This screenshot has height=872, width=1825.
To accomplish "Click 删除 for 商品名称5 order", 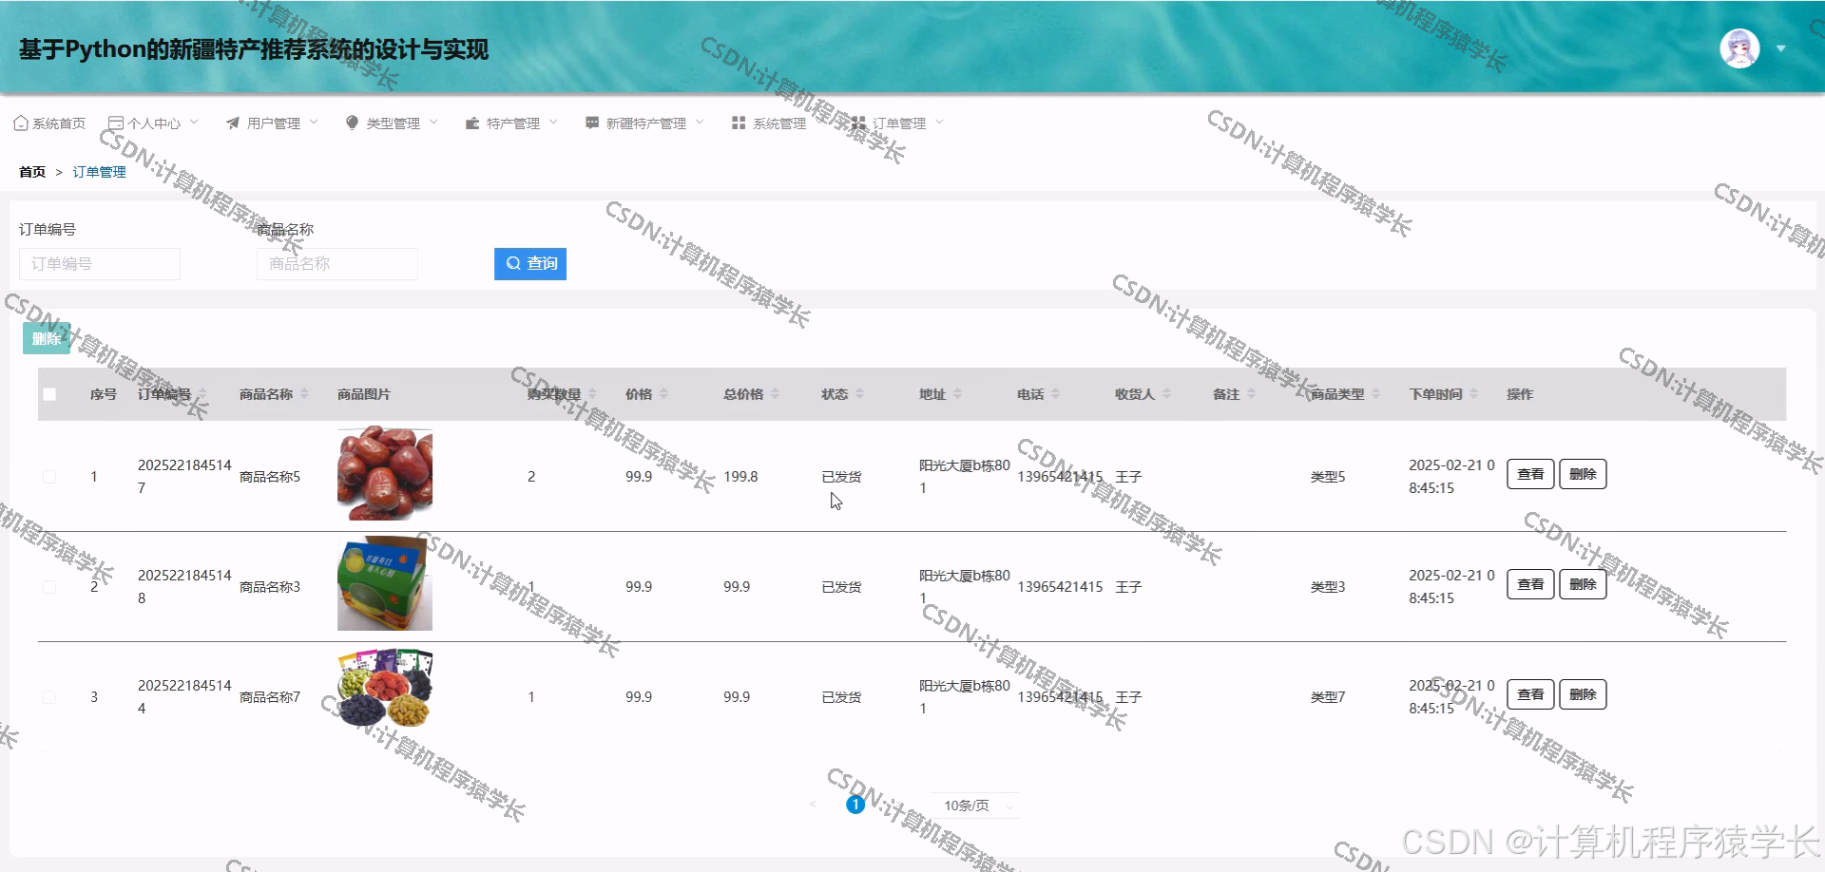I will (1583, 474).
